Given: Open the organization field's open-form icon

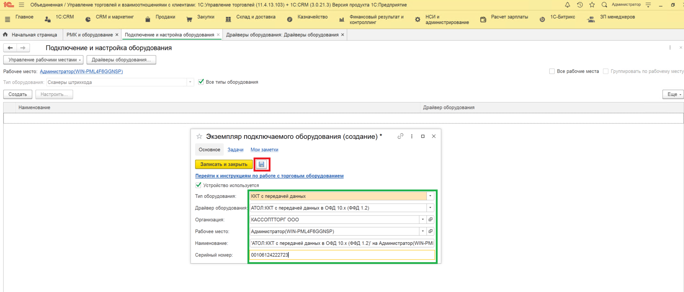Looking at the screenshot, I should [430, 219].
